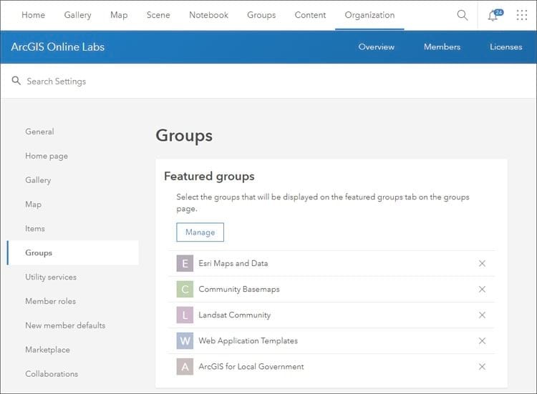Screen dimensions: 537x394
Task: Click the Landsat Community group thumbnail
Action: (x=185, y=315)
